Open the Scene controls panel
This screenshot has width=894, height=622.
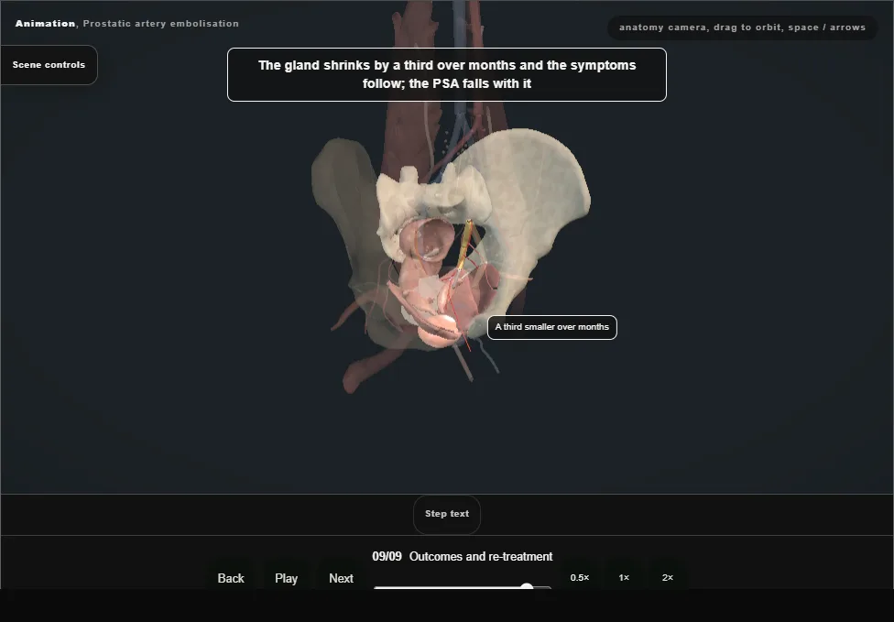point(49,65)
